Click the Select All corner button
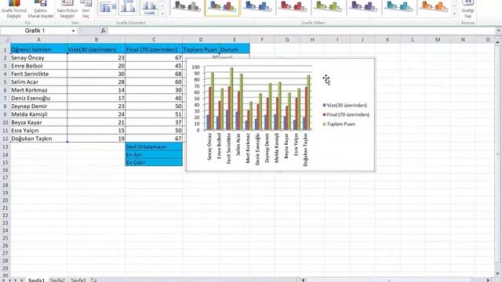Viewport: 502px width, 282px height. point(5,40)
